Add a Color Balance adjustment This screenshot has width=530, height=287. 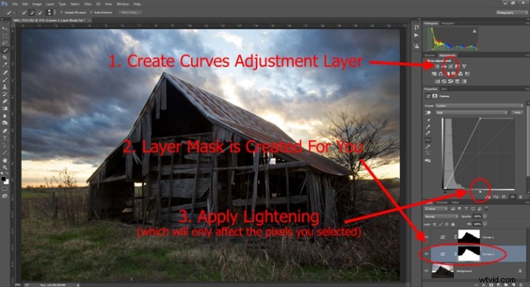pyautogui.click(x=441, y=74)
